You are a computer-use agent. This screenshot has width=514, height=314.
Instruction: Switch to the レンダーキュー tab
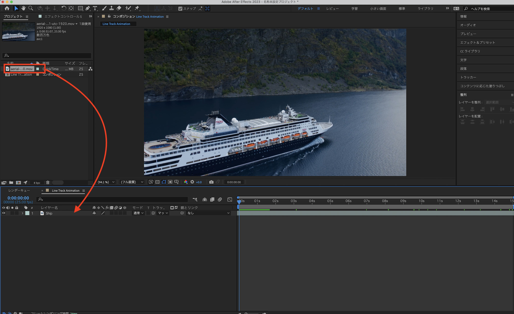tap(19, 191)
